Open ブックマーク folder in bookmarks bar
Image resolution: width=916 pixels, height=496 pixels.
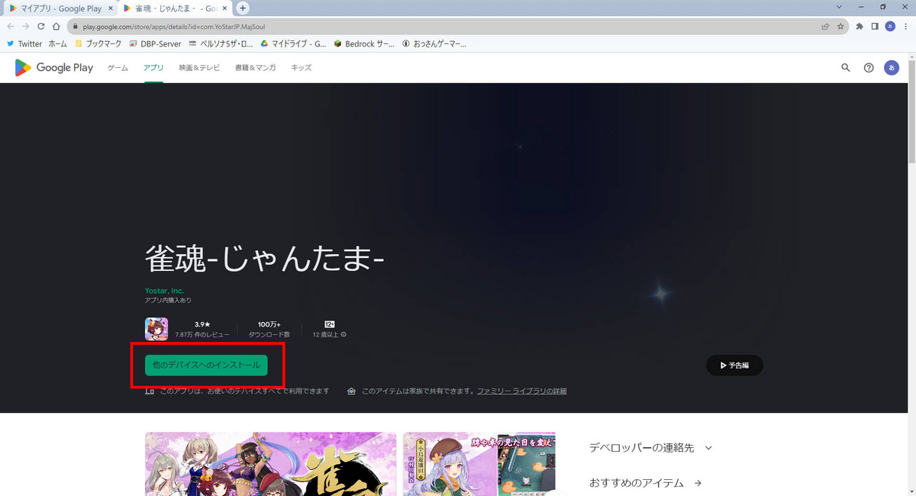98,44
